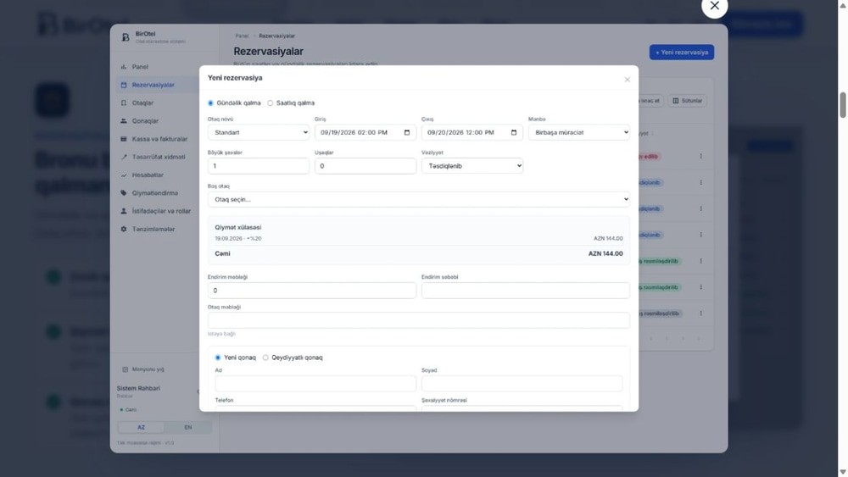
Task: Open calendar picker in Giriş field
Action: [x=407, y=132]
